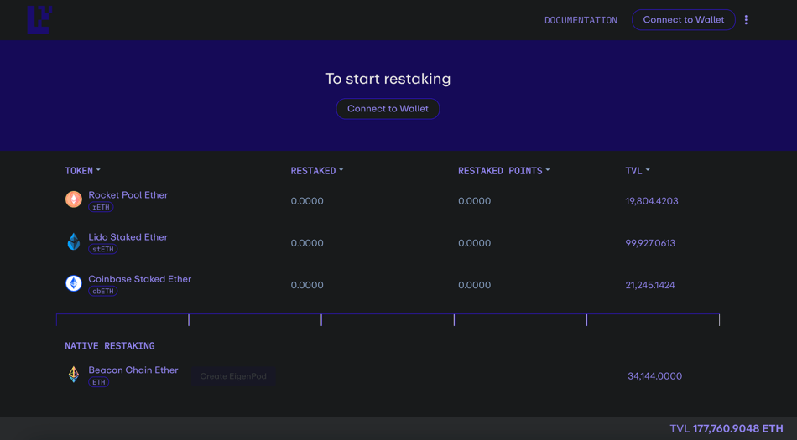This screenshot has height=440, width=797.
Task: Open the Rocket Pool Ether token name
Action: click(x=128, y=195)
